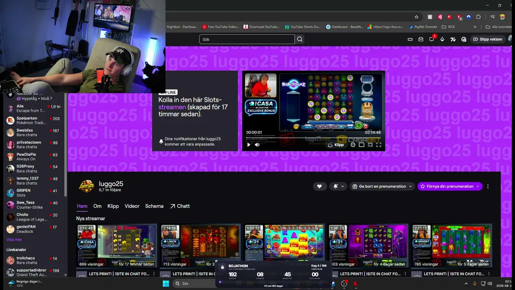Open the GRIPEN channel in sidebar

point(34,193)
